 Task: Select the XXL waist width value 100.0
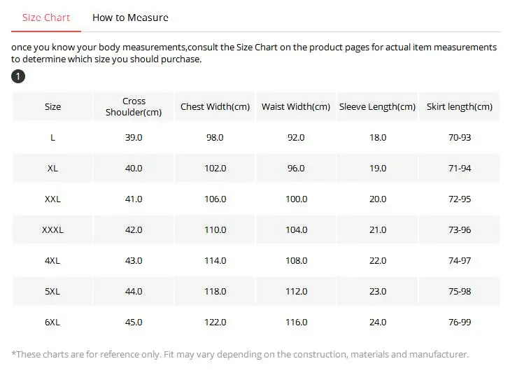297,199
